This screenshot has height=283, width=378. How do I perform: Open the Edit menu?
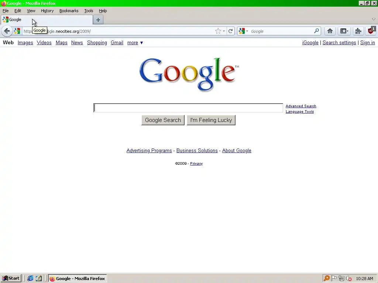(x=18, y=11)
